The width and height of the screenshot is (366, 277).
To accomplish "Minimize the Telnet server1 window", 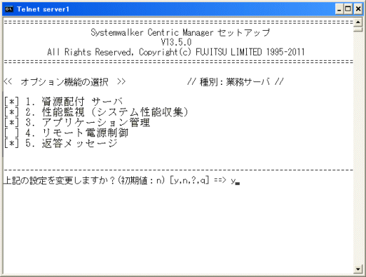I will [x=339, y=9].
